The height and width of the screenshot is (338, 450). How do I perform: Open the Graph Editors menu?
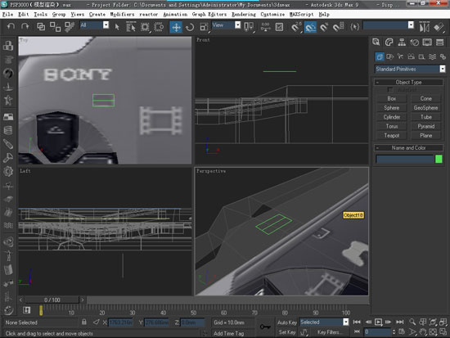click(x=209, y=14)
